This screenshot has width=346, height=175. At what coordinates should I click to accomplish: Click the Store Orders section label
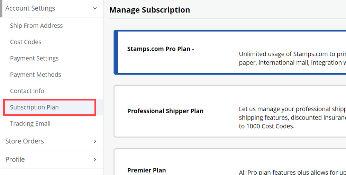(25, 141)
